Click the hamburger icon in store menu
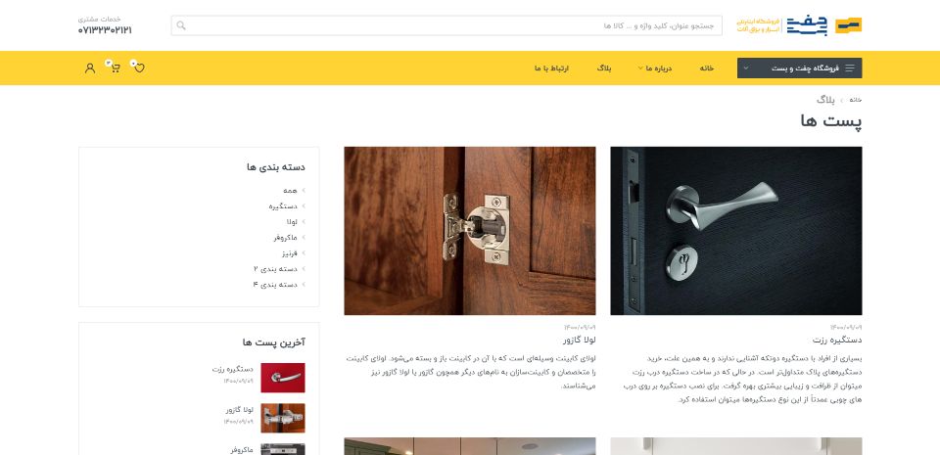 tap(850, 68)
